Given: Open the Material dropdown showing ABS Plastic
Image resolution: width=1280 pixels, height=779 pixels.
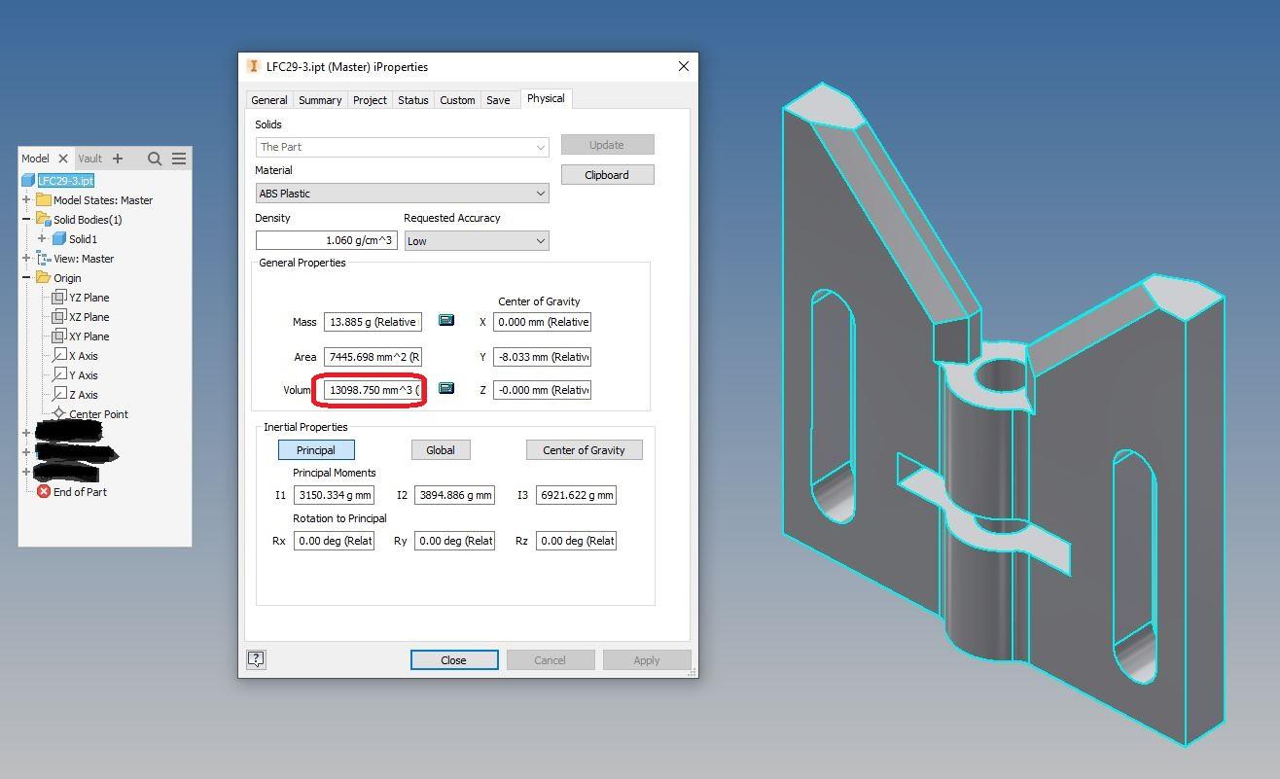Looking at the screenshot, I should [x=402, y=194].
